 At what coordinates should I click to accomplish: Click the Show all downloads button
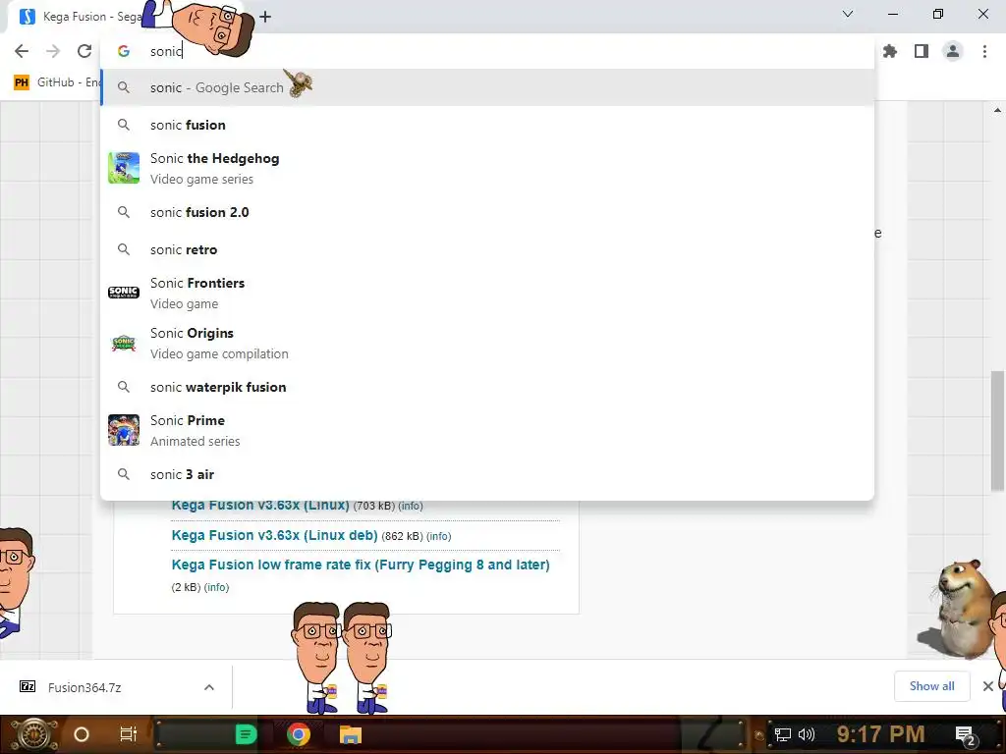[x=931, y=686]
